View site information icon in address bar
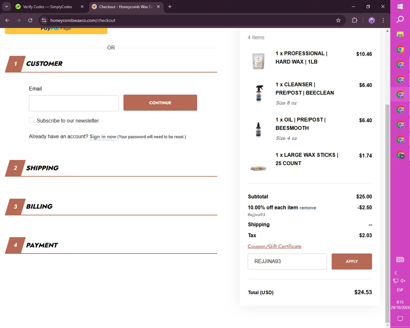Image resolution: width=410 pixels, height=328 pixels. tap(44, 20)
